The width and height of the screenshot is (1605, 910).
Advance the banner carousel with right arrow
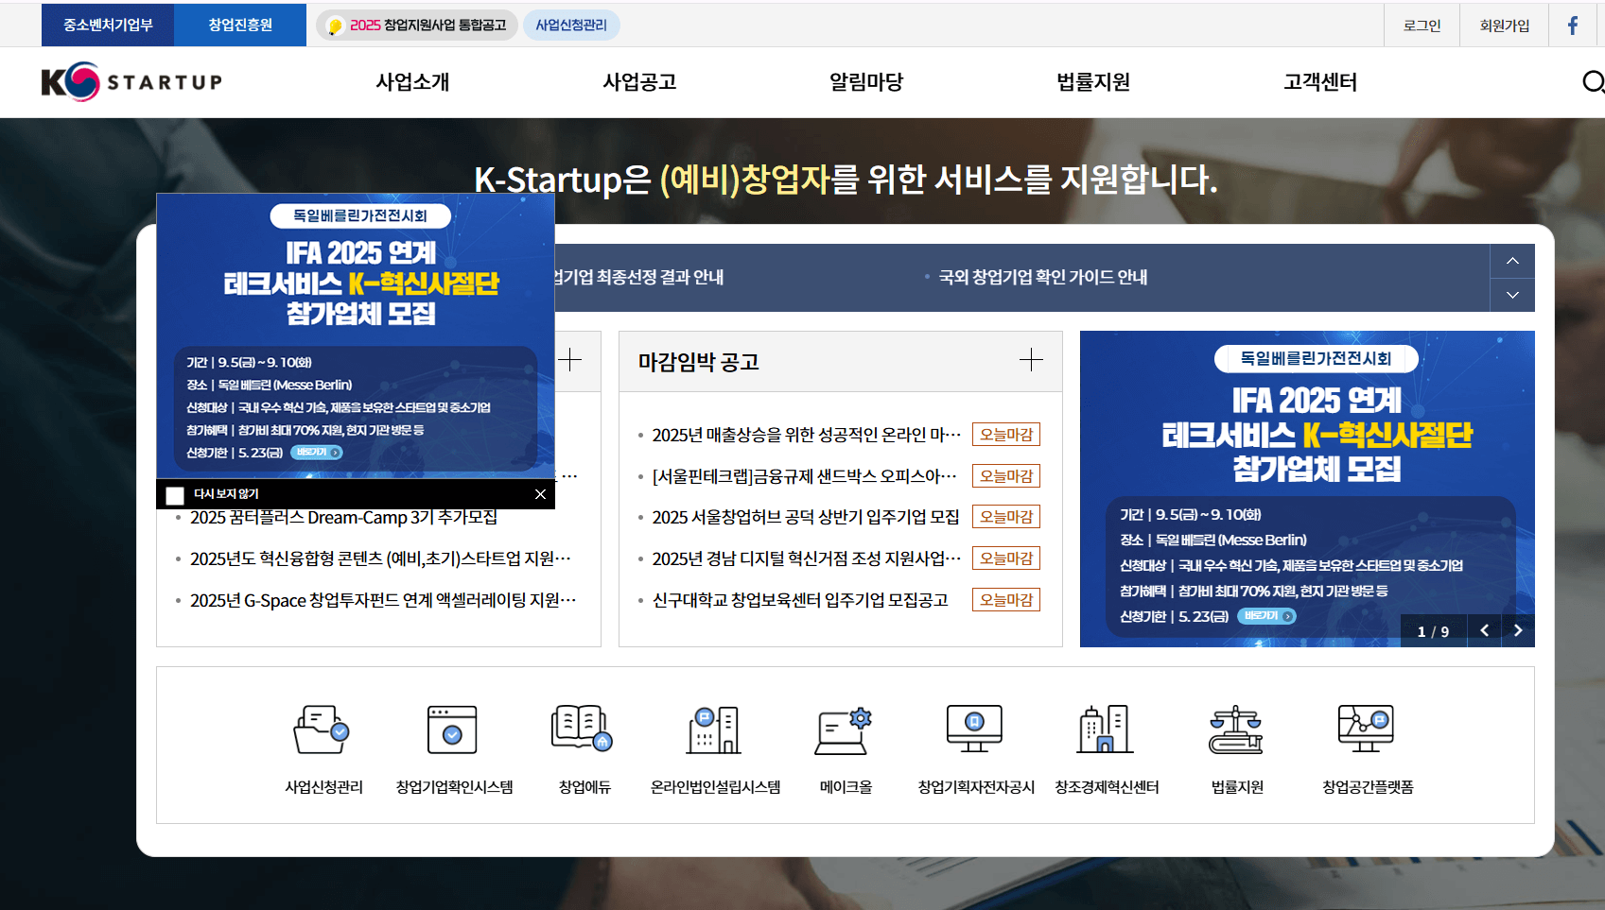(1518, 630)
